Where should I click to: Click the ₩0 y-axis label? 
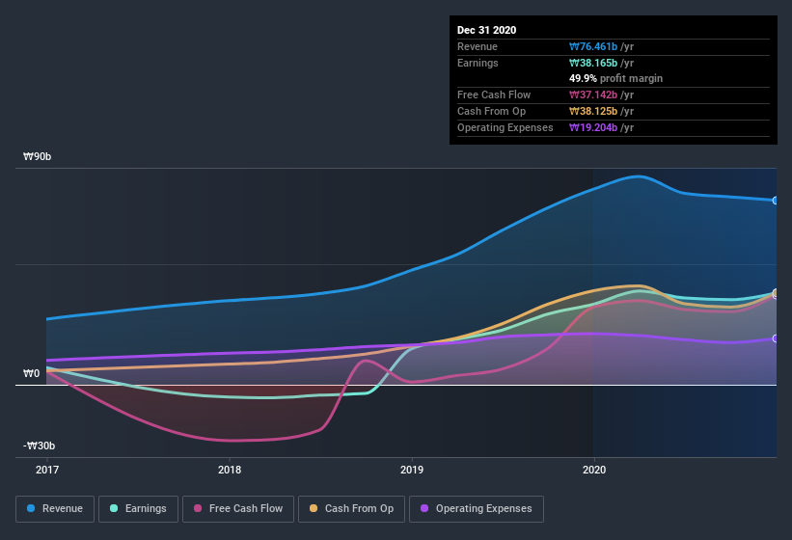[x=31, y=374]
